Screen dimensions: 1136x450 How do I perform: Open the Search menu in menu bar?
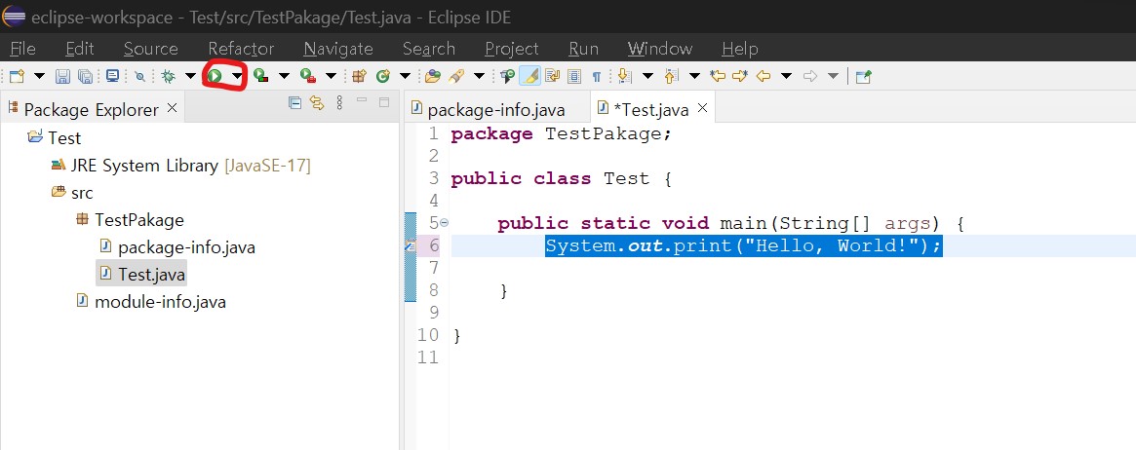tap(429, 49)
